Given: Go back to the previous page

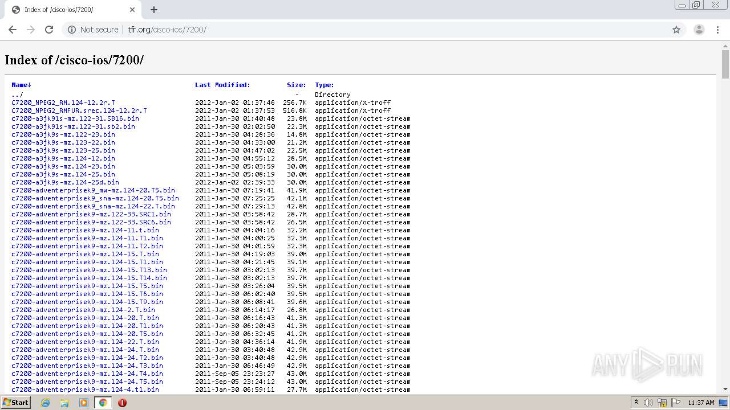Looking at the screenshot, I should tap(13, 30).
